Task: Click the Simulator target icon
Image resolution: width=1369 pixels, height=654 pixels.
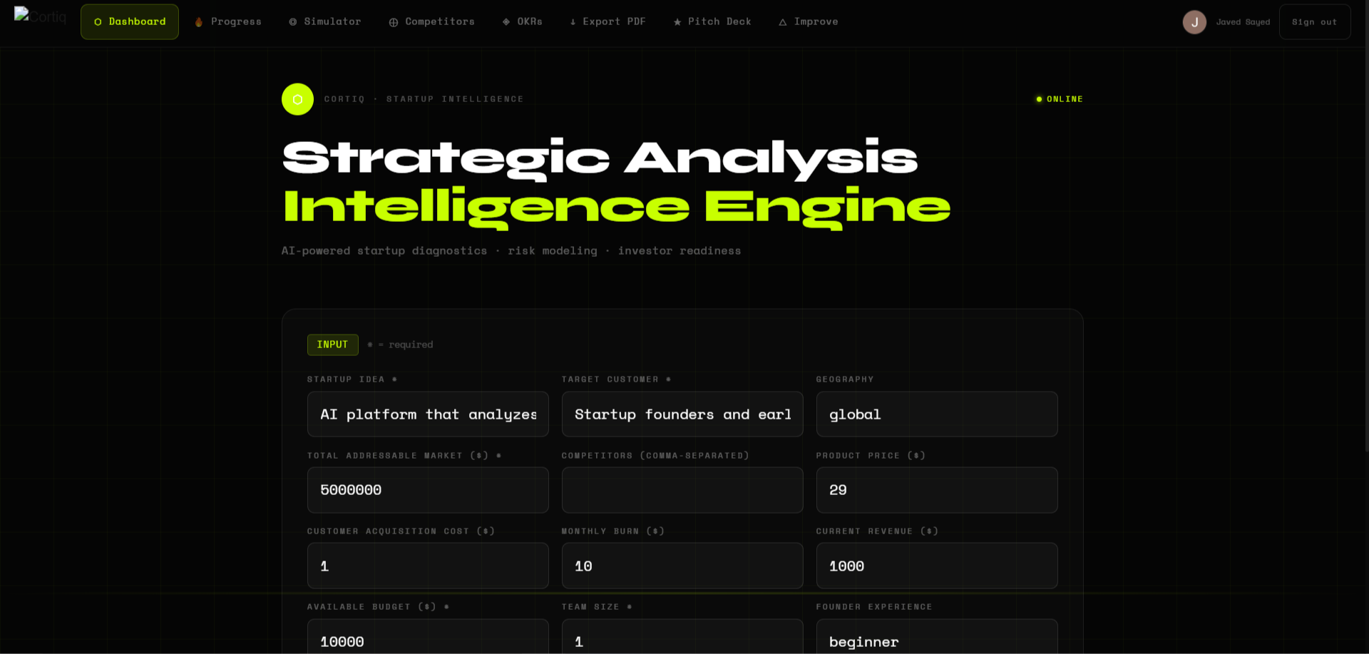Action: point(291,21)
